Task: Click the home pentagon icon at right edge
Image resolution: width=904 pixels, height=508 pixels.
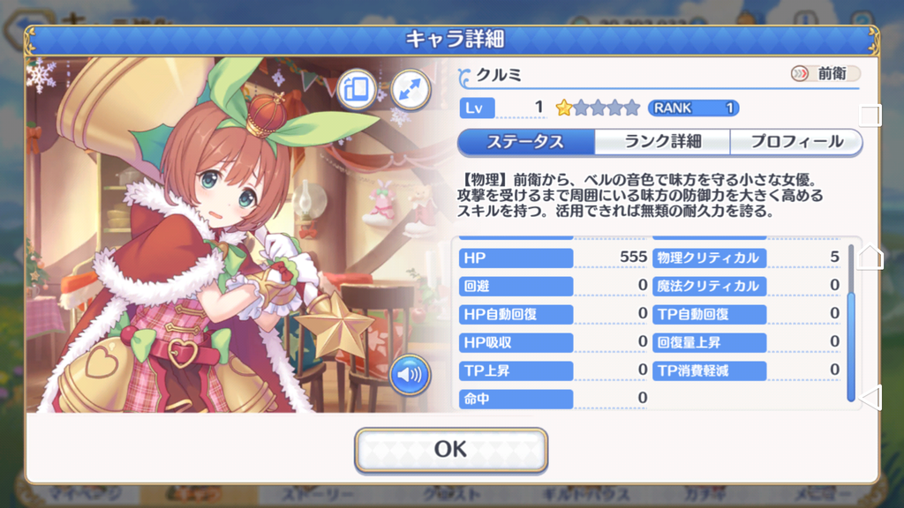Action: [870, 257]
